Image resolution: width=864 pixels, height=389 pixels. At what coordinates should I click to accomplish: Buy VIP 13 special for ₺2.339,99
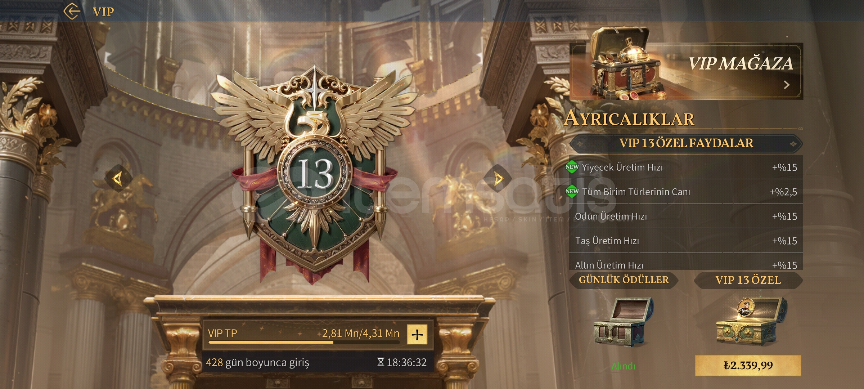click(x=748, y=365)
